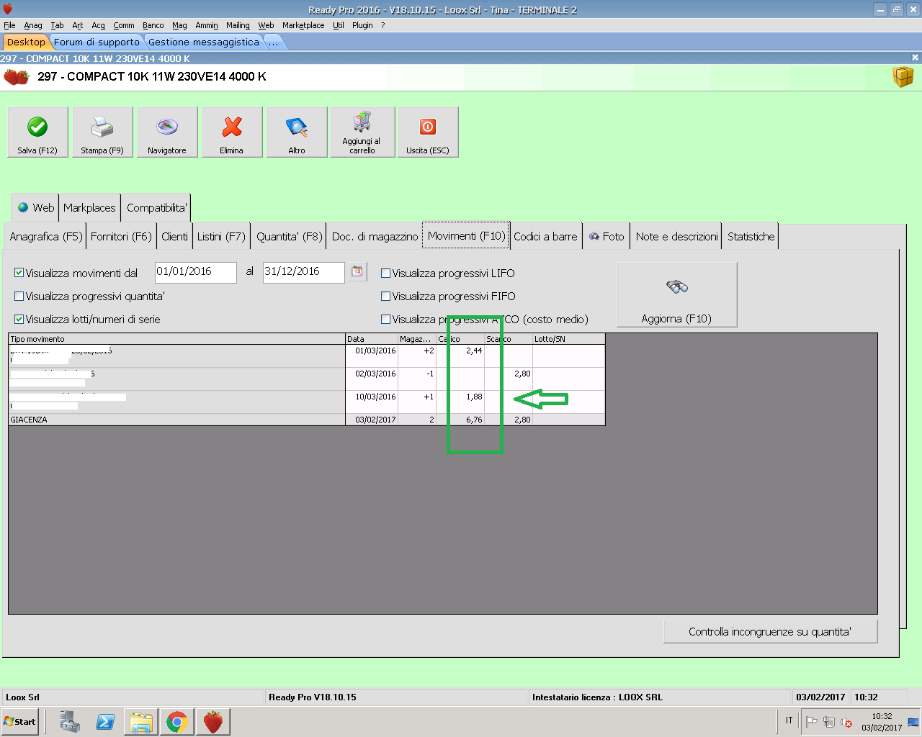Viewport: 922px width, 737px height.
Task: Print using the Stampa (F9) button
Action: point(102,132)
